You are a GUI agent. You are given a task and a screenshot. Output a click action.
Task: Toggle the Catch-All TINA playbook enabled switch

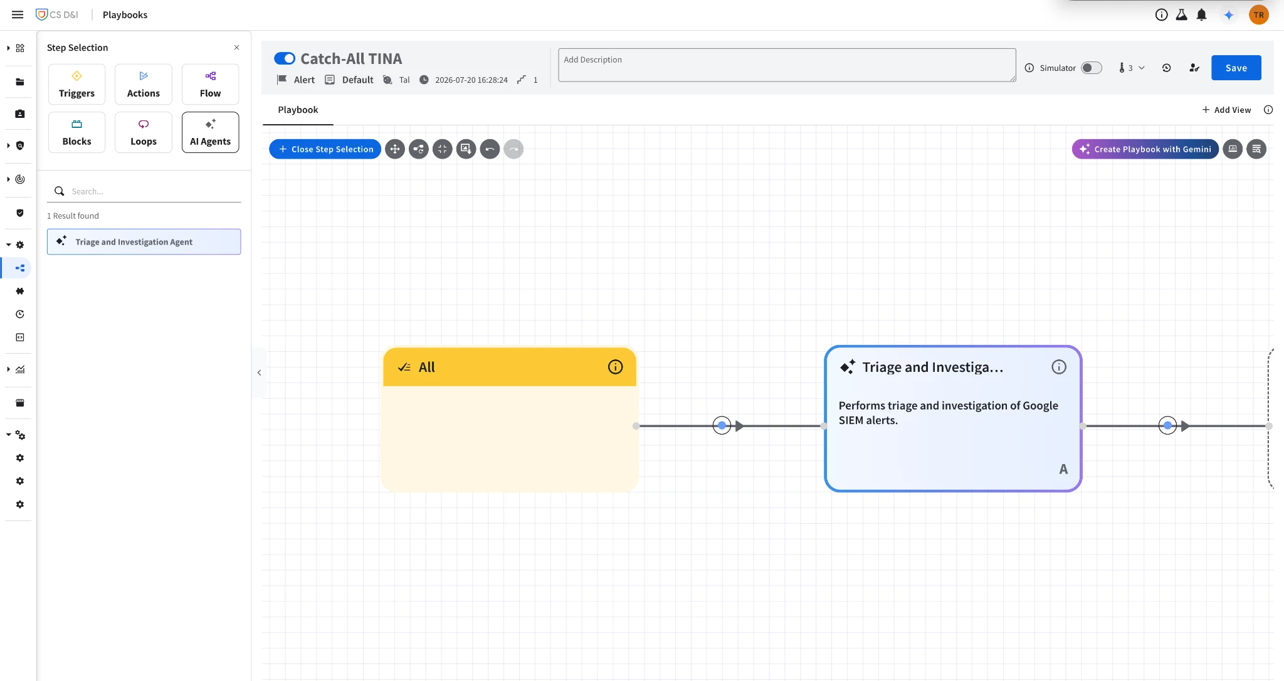pyautogui.click(x=285, y=58)
